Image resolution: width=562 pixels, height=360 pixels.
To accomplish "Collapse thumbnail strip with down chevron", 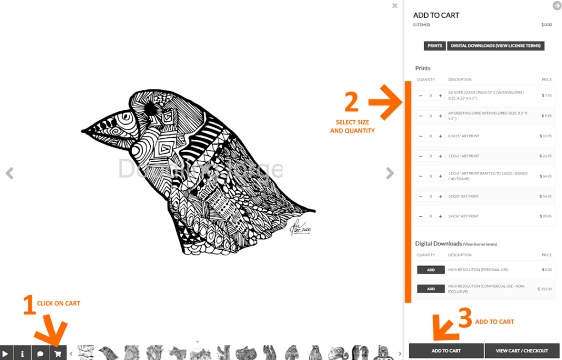I will pyautogui.click(x=198, y=342).
